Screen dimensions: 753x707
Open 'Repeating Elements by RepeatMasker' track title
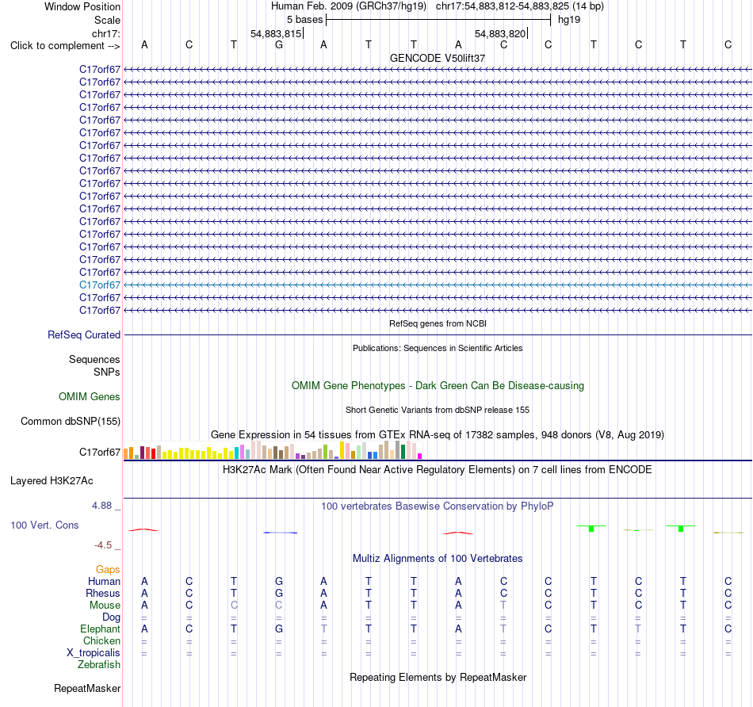[x=438, y=677]
